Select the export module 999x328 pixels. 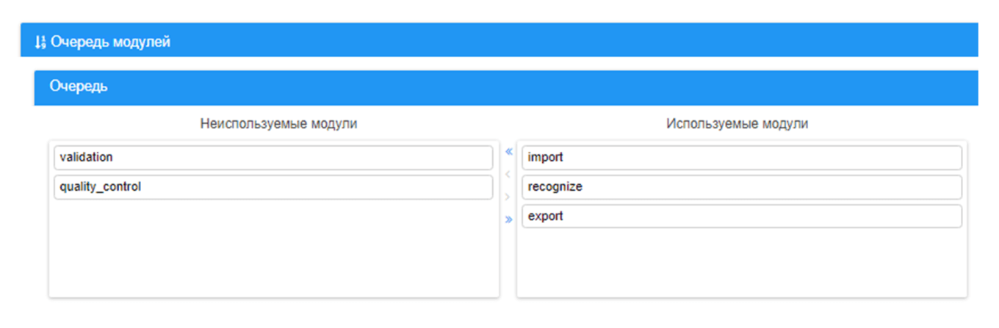741,216
